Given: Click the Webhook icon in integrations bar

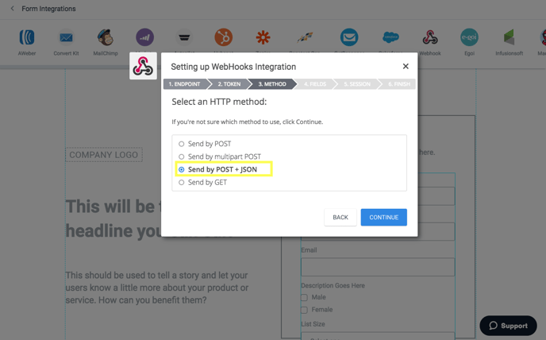Looking at the screenshot, I should click(x=430, y=37).
